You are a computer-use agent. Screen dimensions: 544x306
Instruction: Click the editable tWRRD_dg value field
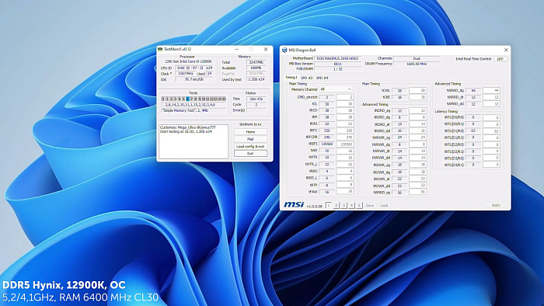click(x=491, y=90)
